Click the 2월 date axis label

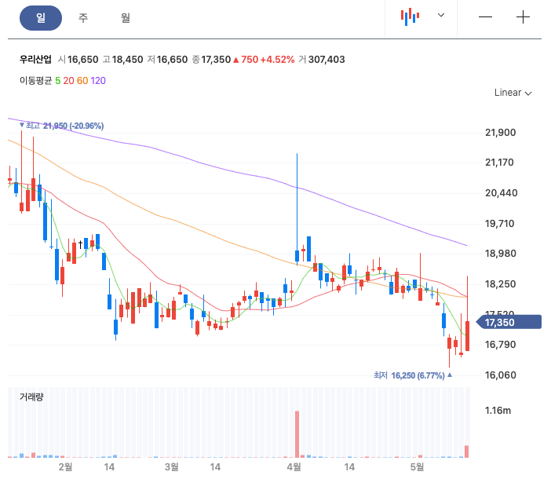pyautogui.click(x=65, y=466)
